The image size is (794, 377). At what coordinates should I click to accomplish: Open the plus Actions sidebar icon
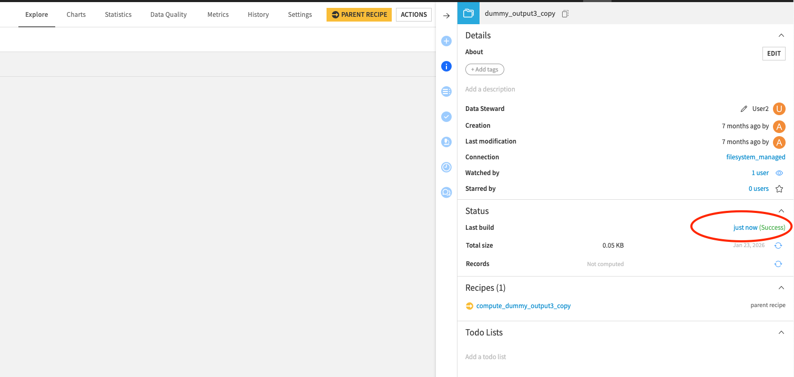click(x=446, y=41)
